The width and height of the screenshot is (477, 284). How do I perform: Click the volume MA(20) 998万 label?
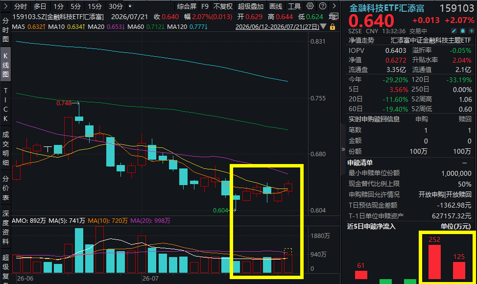pos(150,221)
